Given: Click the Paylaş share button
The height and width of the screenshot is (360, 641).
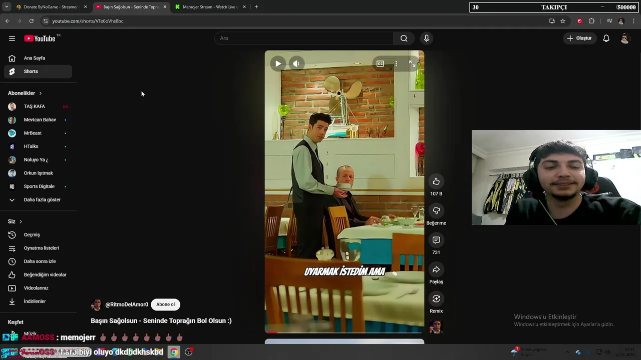Looking at the screenshot, I should 436,269.
